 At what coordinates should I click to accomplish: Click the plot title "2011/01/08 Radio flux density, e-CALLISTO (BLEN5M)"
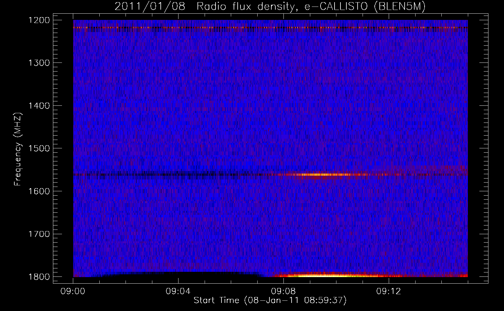pyautogui.click(x=270, y=6)
